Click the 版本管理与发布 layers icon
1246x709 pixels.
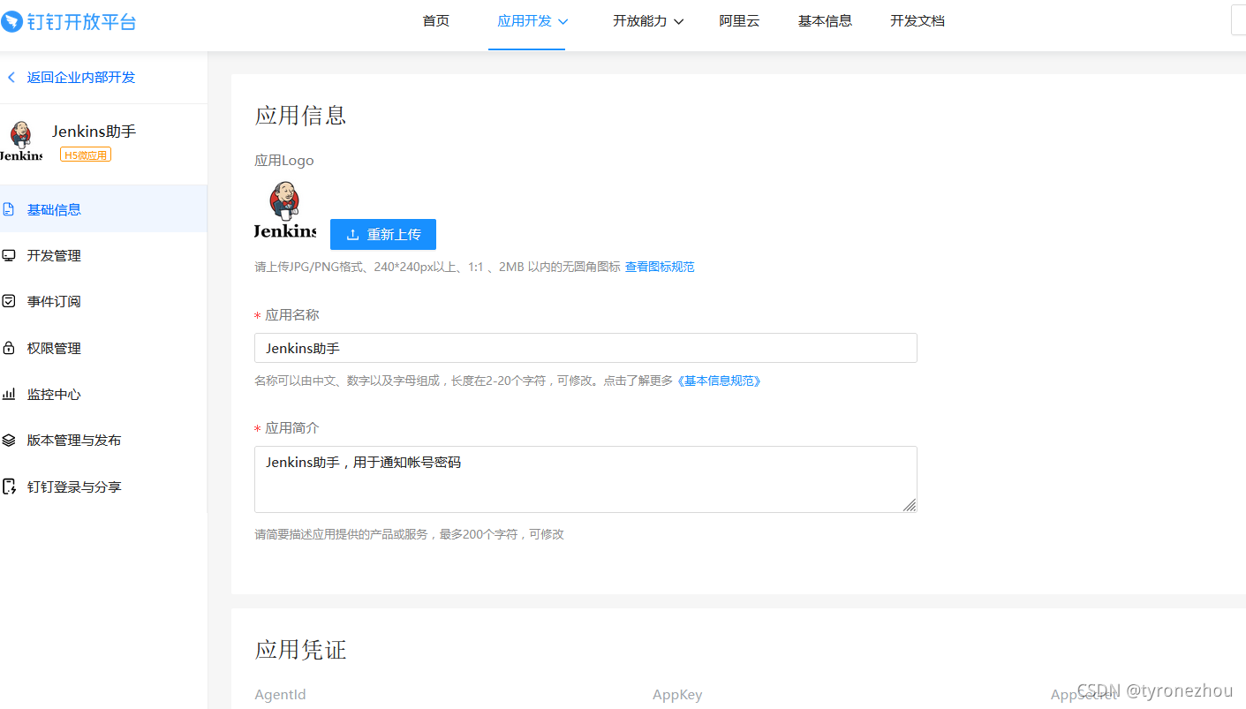pyautogui.click(x=9, y=440)
